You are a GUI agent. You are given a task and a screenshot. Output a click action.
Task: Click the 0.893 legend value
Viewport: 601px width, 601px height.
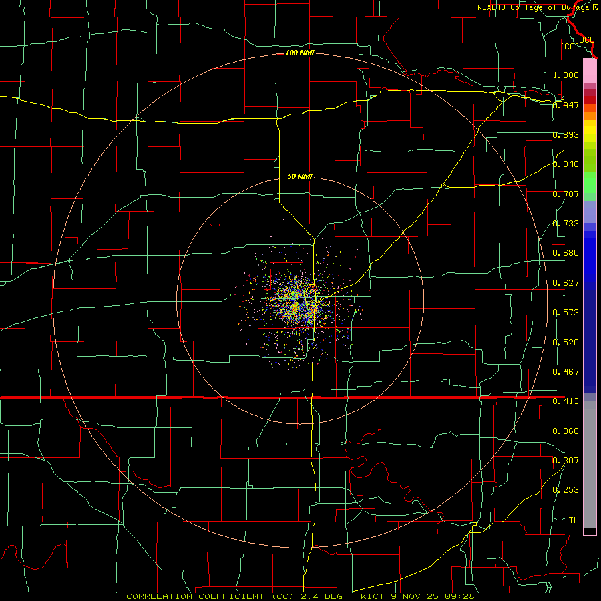[566, 134]
